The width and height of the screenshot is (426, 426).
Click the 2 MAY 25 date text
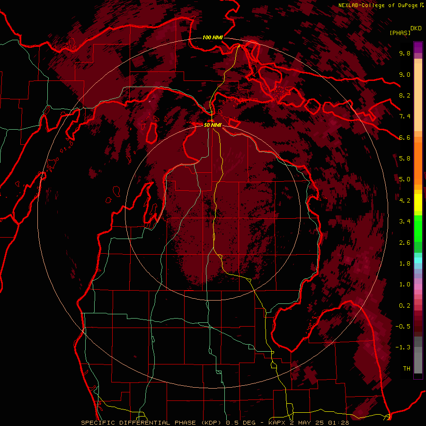coord(307,423)
